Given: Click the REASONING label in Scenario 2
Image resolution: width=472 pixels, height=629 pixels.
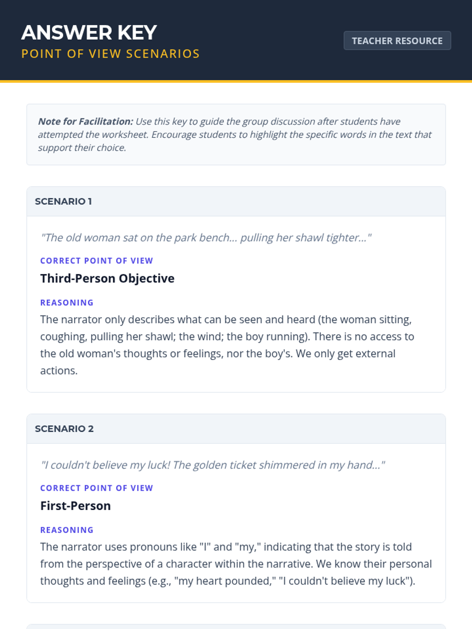Looking at the screenshot, I should pyautogui.click(x=67, y=530).
